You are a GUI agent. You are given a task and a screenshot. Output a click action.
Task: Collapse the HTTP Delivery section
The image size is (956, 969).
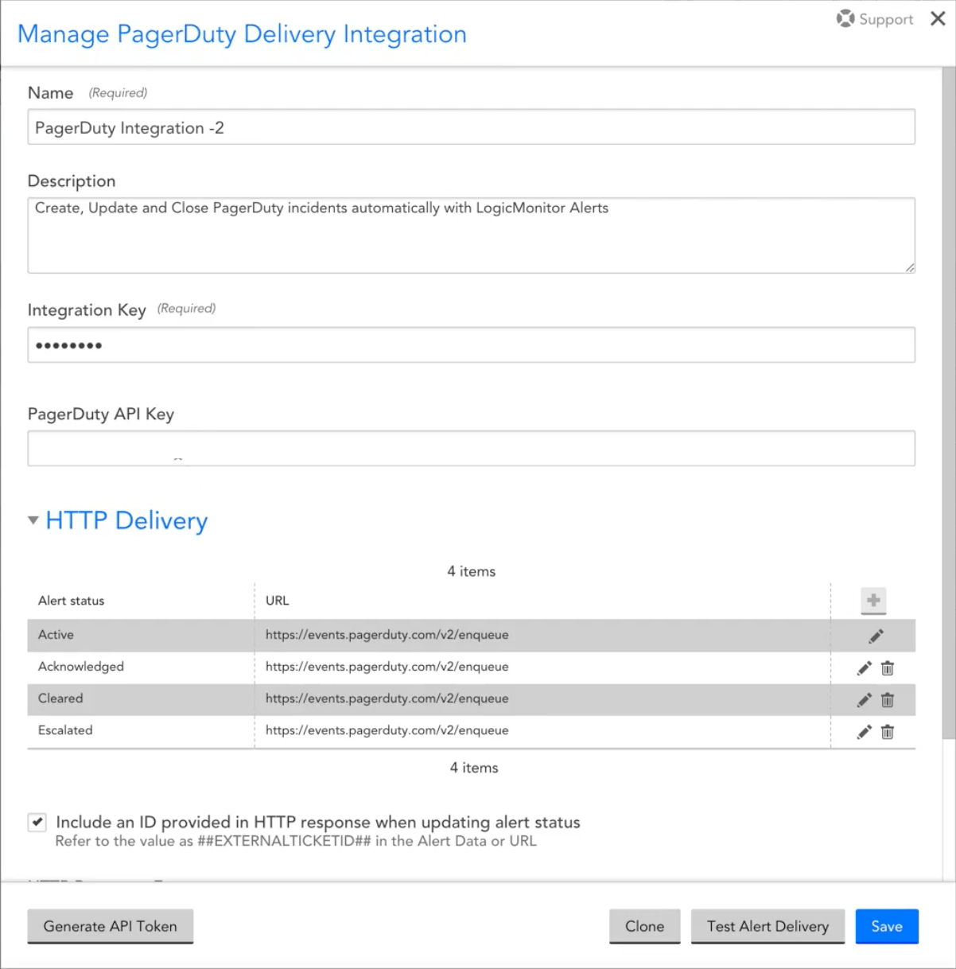tap(33, 520)
